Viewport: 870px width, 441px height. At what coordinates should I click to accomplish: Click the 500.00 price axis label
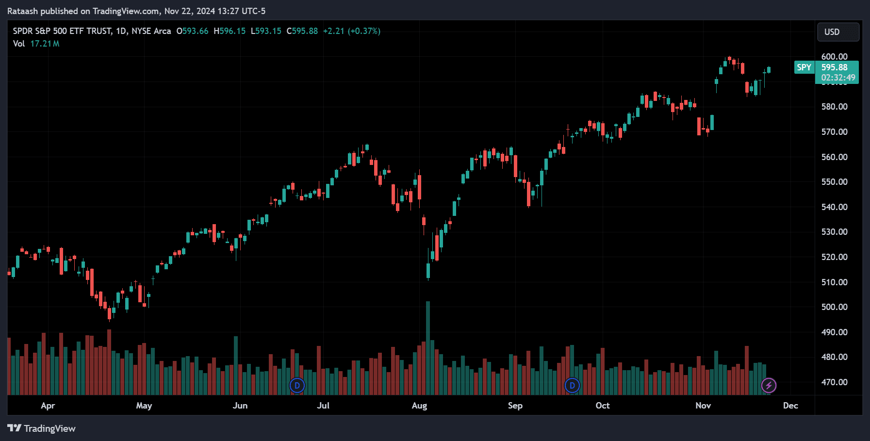(834, 307)
